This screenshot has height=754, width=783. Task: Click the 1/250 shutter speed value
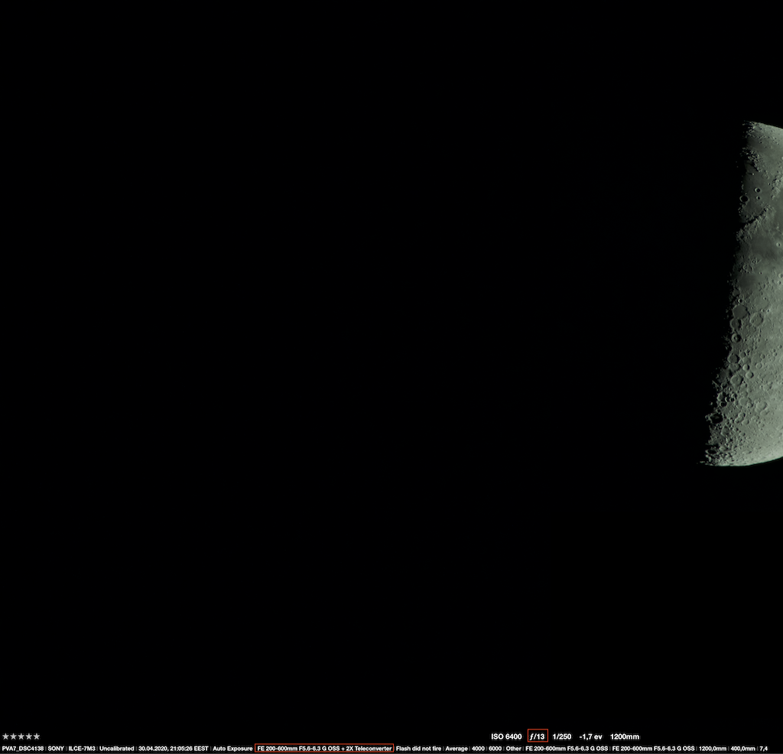pyautogui.click(x=563, y=736)
